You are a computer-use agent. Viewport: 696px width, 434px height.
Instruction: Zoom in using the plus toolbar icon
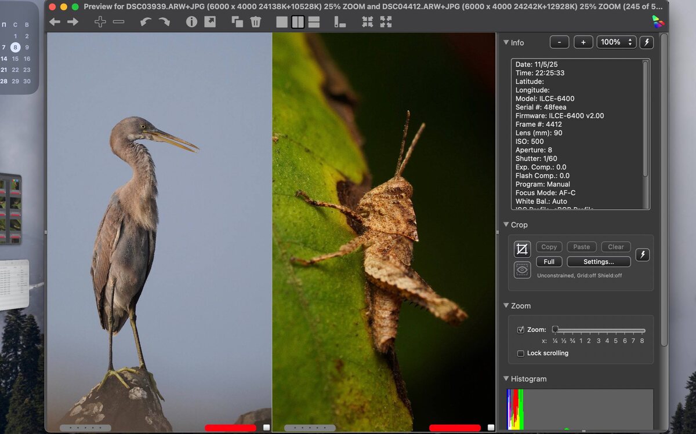coord(100,22)
